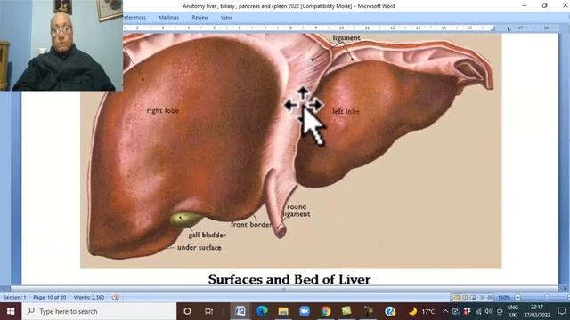Click the Word window title bar text

click(289, 6)
